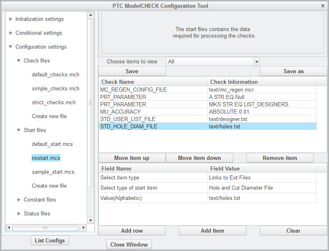
Task: Select strict_checks.mch in the tree
Action: (x=54, y=102)
